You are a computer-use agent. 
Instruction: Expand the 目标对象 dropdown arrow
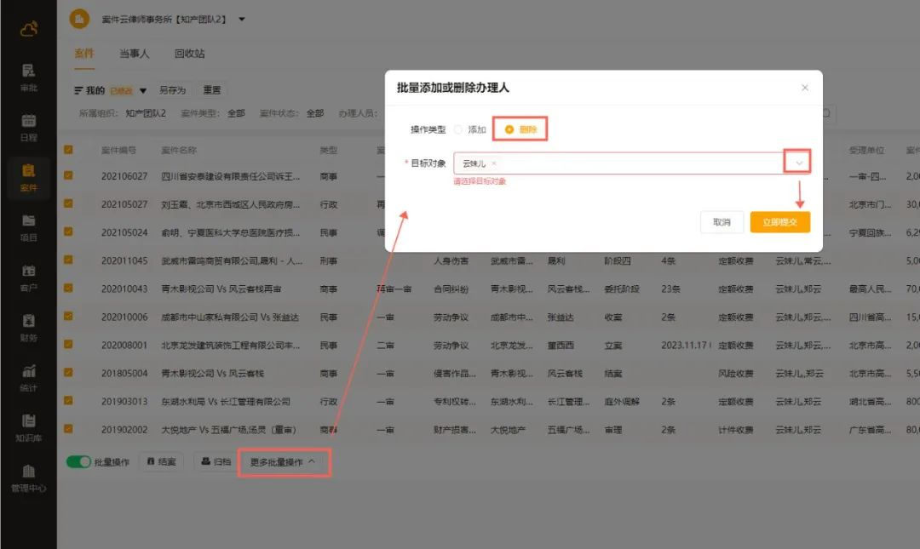[x=798, y=163]
